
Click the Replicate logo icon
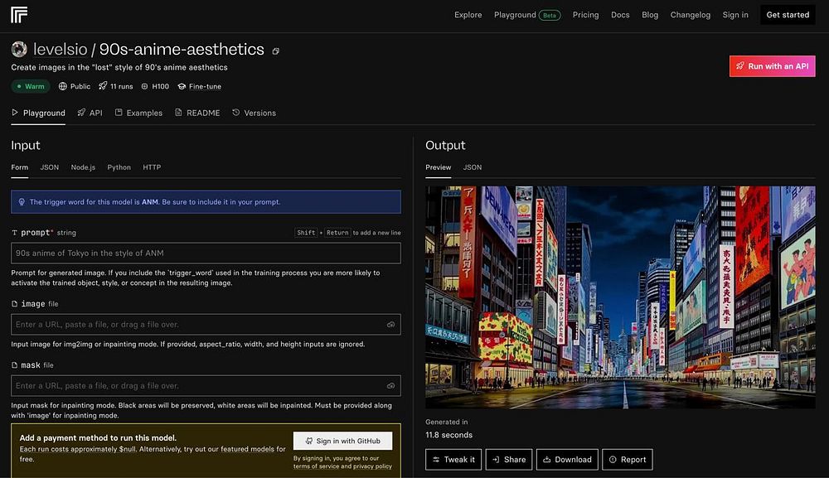pyautogui.click(x=19, y=15)
